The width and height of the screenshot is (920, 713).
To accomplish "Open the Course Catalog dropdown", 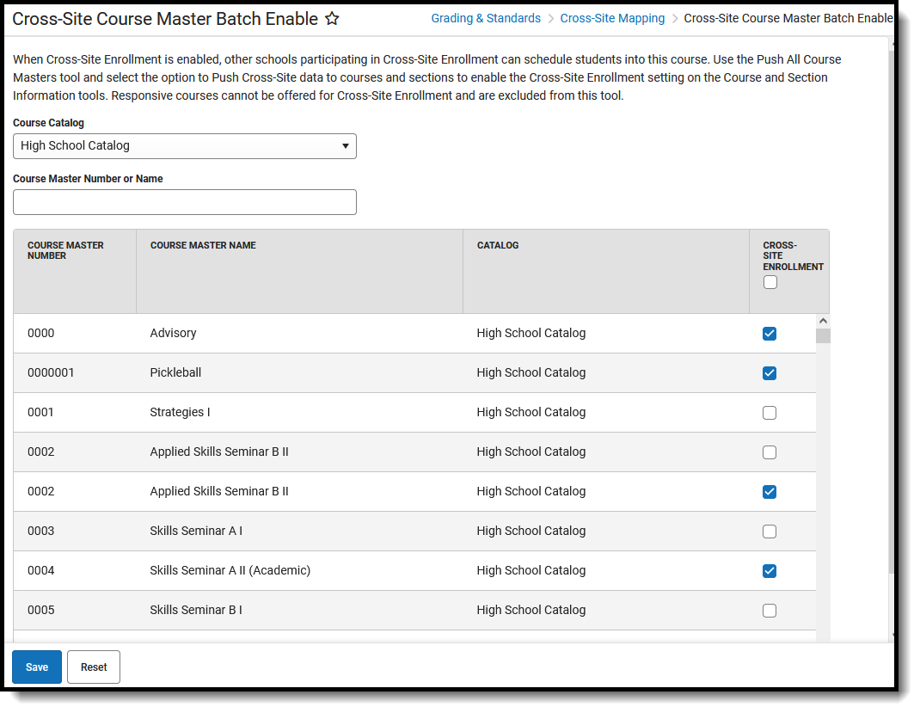I will click(x=185, y=146).
